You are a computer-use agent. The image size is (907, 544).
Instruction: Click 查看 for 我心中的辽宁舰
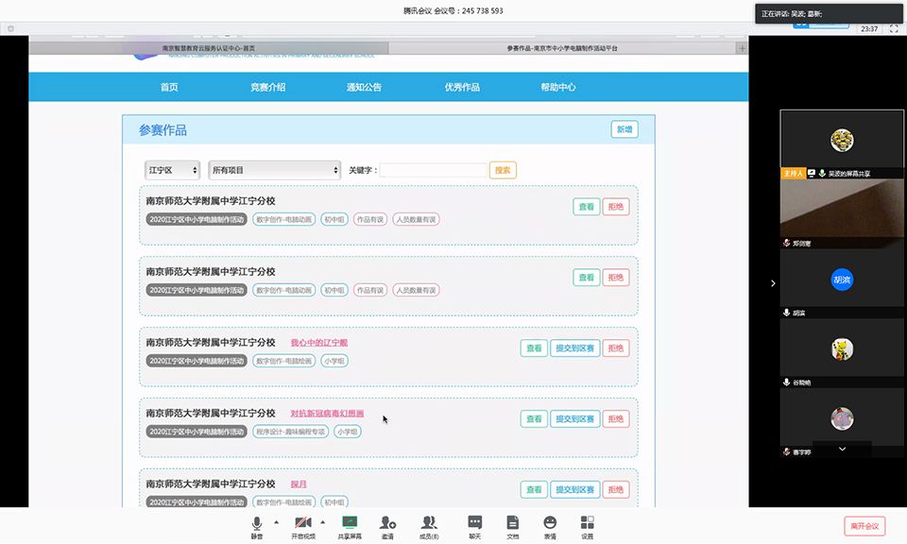tap(534, 348)
